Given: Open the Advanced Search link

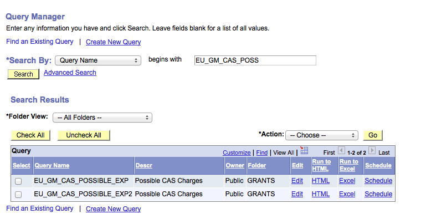Looking at the screenshot, I should point(70,73).
